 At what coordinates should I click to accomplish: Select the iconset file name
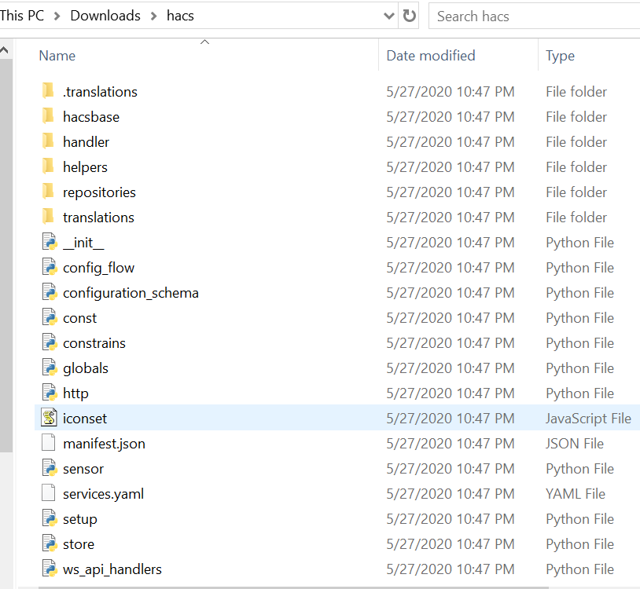point(84,419)
